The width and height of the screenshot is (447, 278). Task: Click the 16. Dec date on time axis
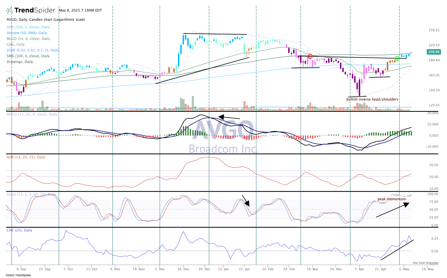183,269
